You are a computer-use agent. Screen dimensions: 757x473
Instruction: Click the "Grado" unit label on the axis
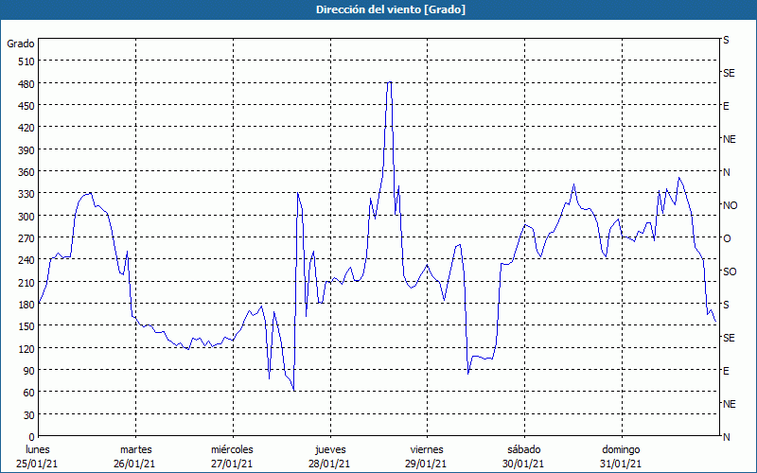coord(21,44)
